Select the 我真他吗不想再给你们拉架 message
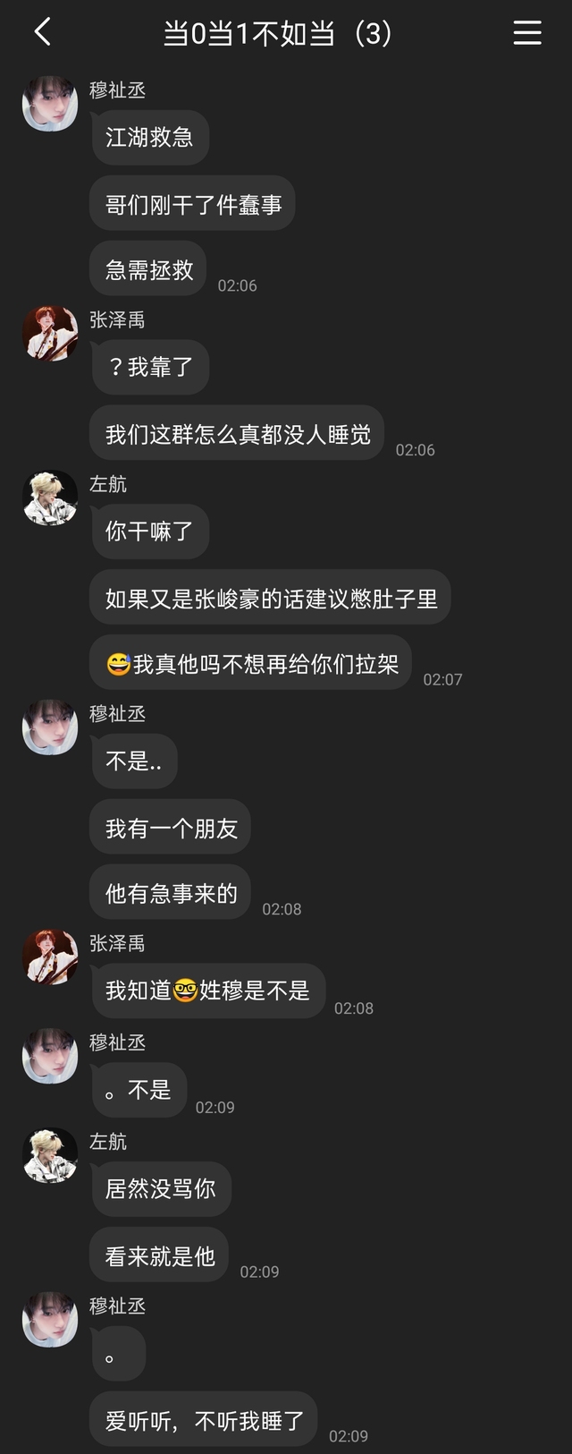This screenshot has height=1454, width=572. tap(250, 663)
